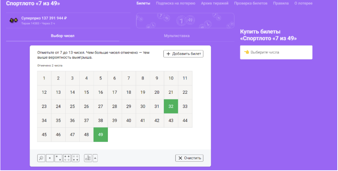Image resolution: width=338 pixels, height=171 pixels.
Task: Go to Подписка на лотерею link
Action: click(175, 3)
